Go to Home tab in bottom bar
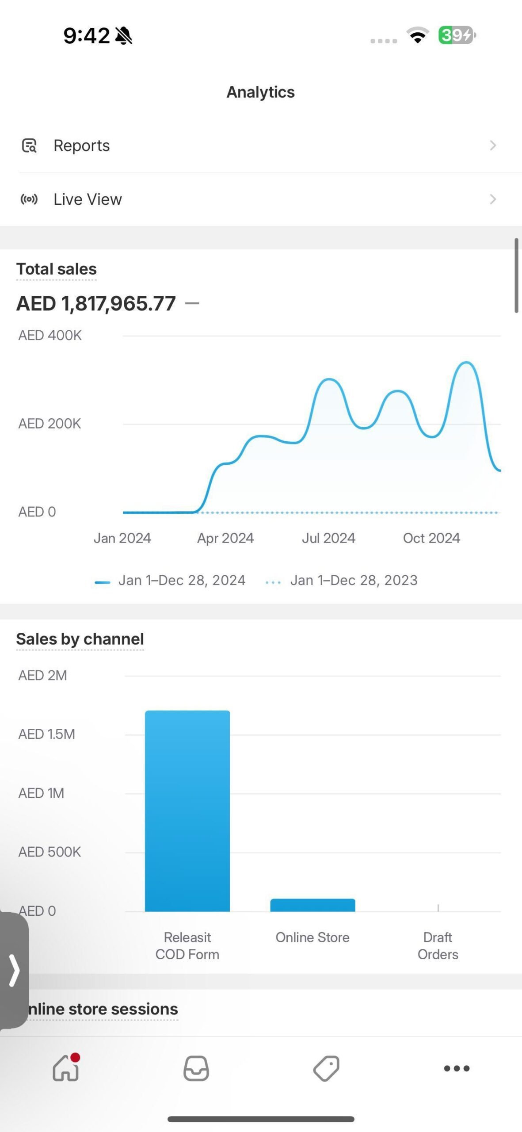522x1132 pixels. tap(66, 1067)
